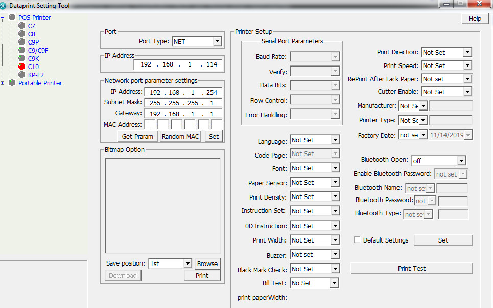This screenshot has width=493, height=308.
Task: Open the Bill Test dropdown
Action: (334, 283)
